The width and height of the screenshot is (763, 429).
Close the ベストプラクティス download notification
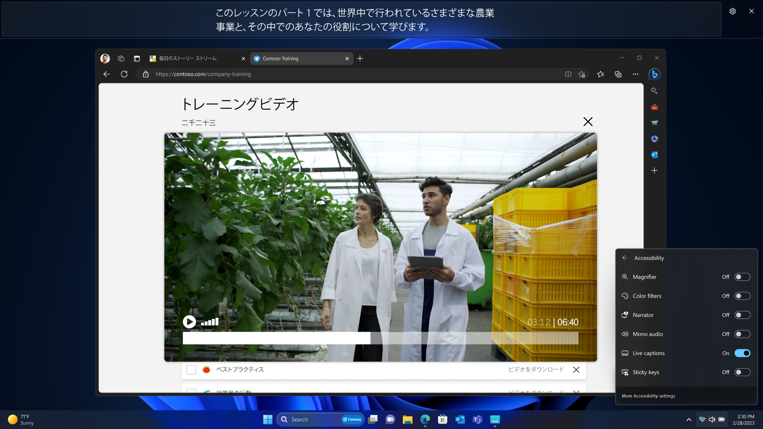[x=577, y=369]
